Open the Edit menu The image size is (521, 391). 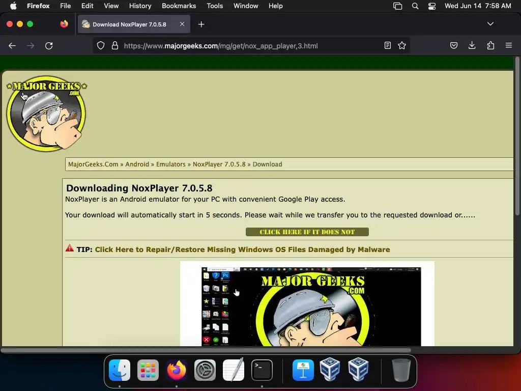tap(87, 6)
